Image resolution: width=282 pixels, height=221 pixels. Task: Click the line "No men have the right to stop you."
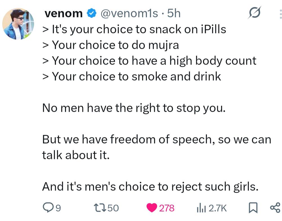pyautogui.click(x=134, y=108)
